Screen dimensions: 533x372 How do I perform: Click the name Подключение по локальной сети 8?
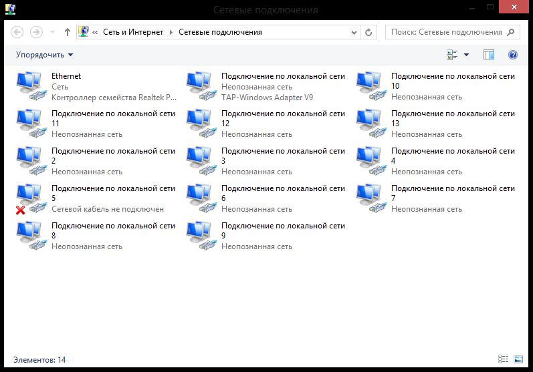(x=113, y=230)
